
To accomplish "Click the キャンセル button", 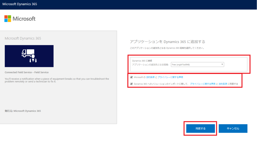I will 233,128.
